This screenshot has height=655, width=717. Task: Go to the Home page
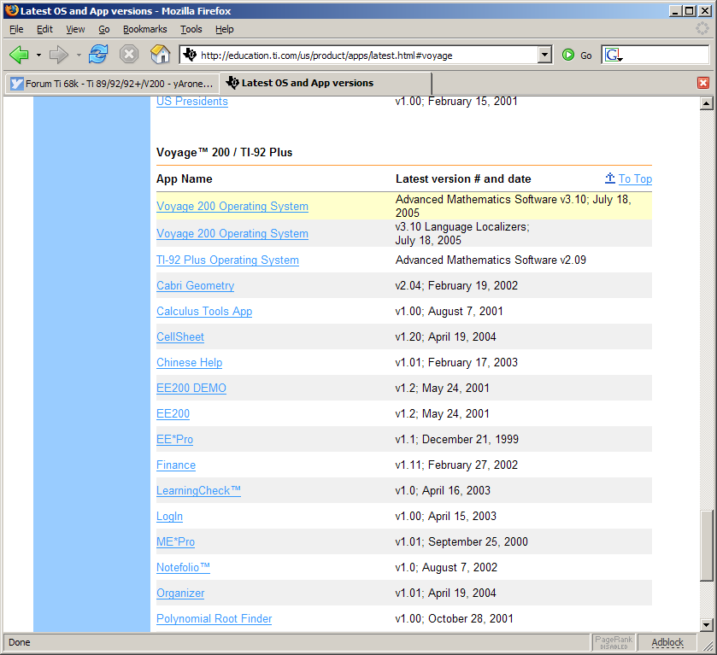pos(160,55)
